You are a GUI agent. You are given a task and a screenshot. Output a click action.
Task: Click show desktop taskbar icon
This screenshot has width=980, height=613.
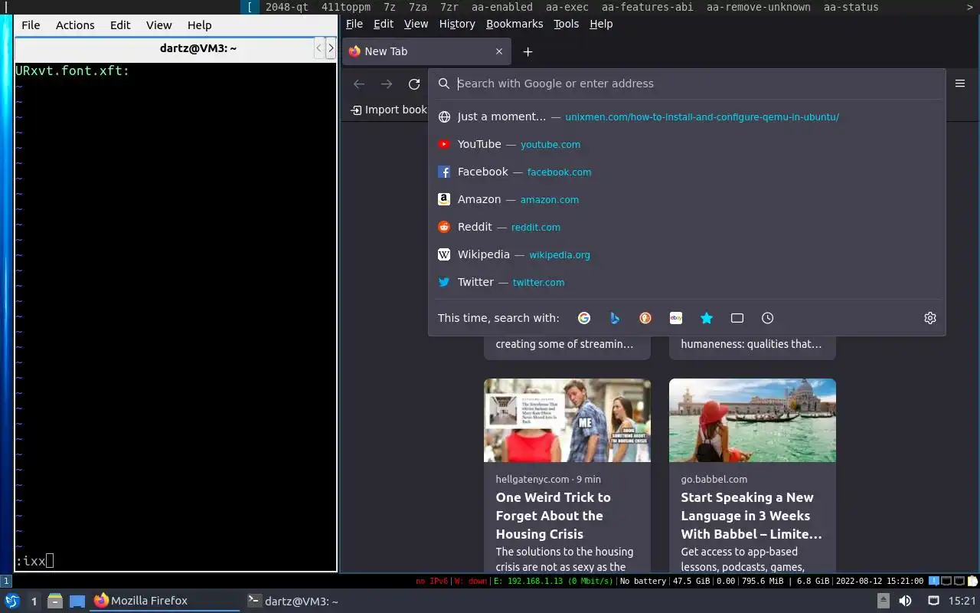78,601
